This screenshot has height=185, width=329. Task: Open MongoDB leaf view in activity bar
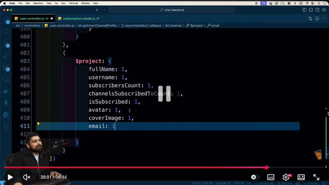pos(6,103)
